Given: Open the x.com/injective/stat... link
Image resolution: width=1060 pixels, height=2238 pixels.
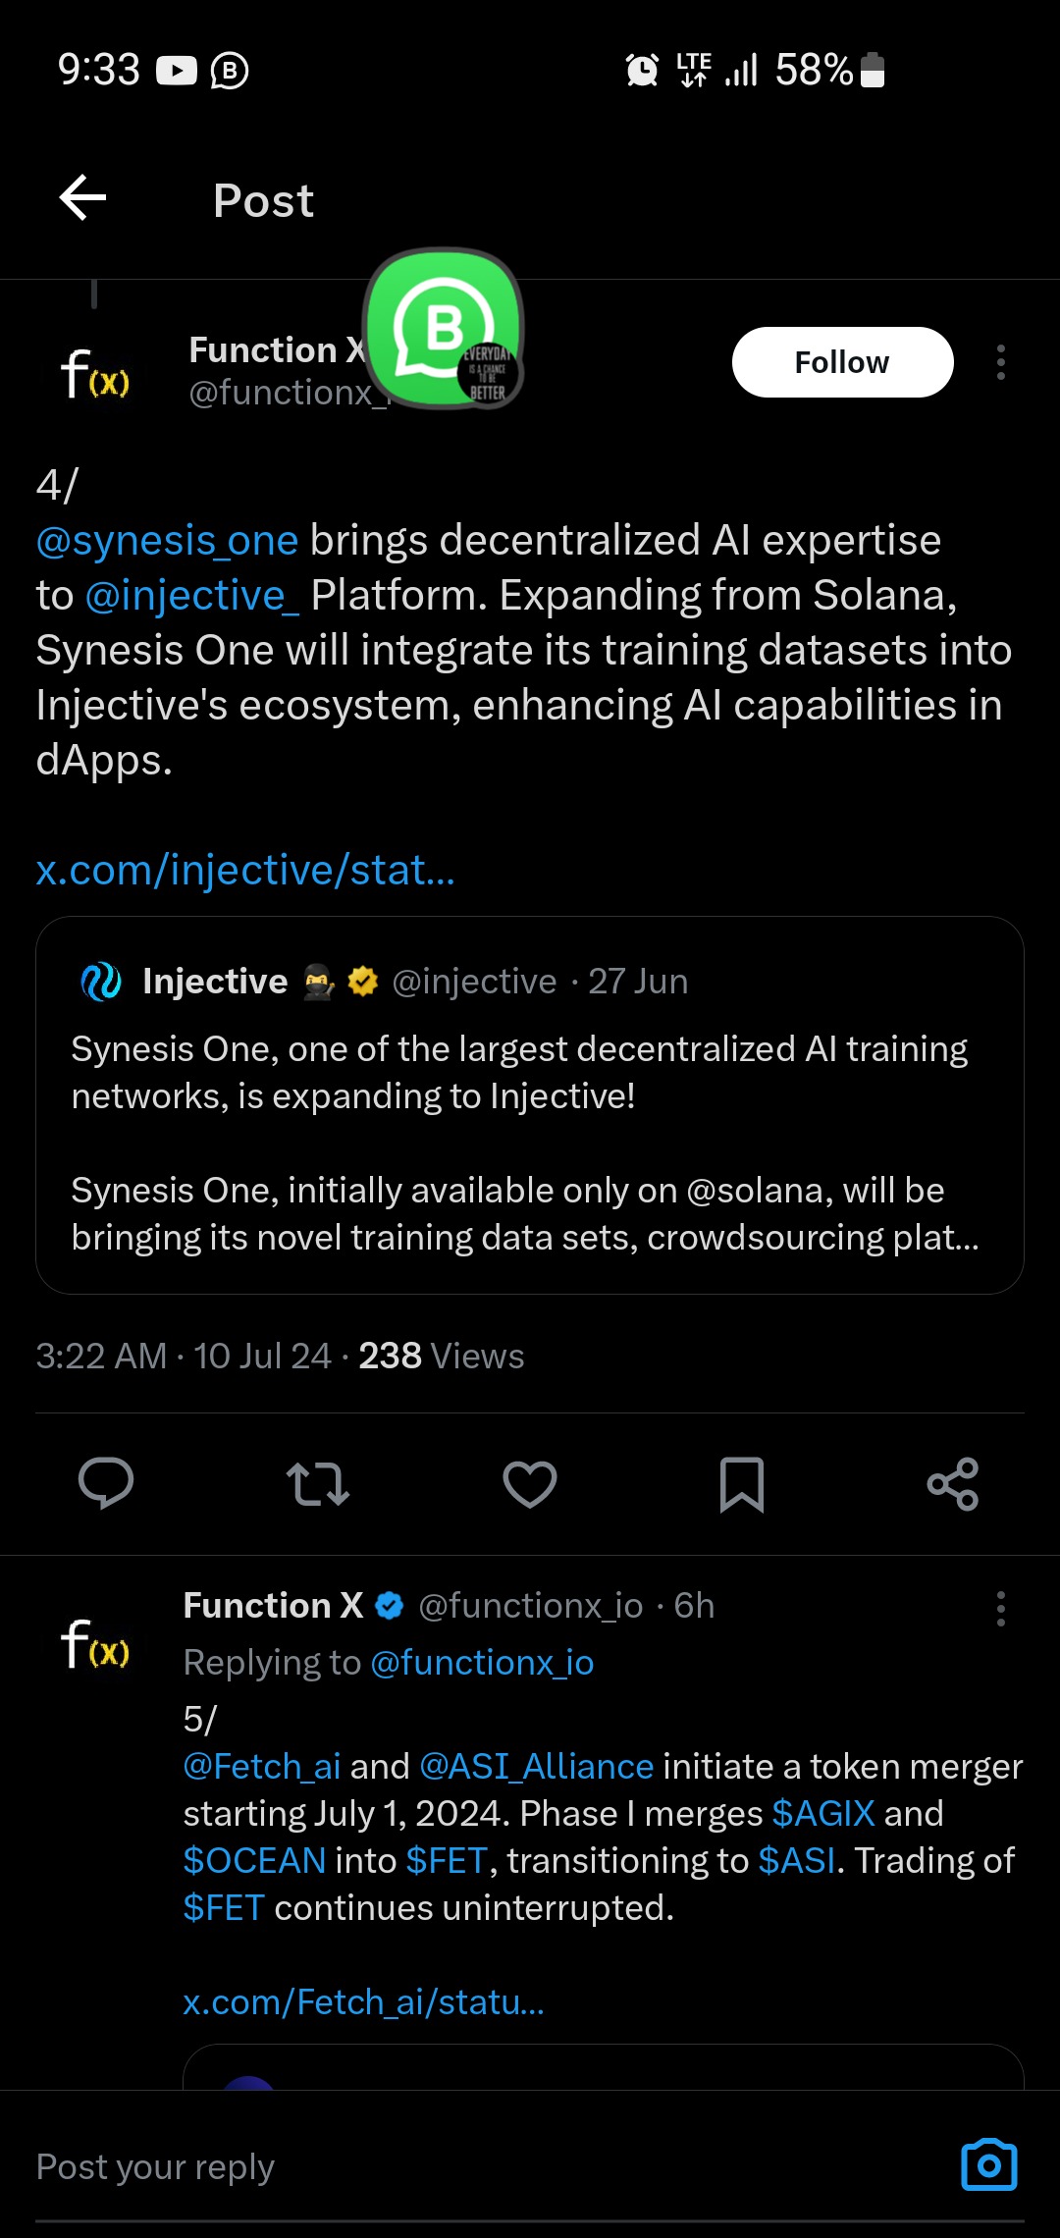Looking at the screenshot, I should (x=245, y=871).
